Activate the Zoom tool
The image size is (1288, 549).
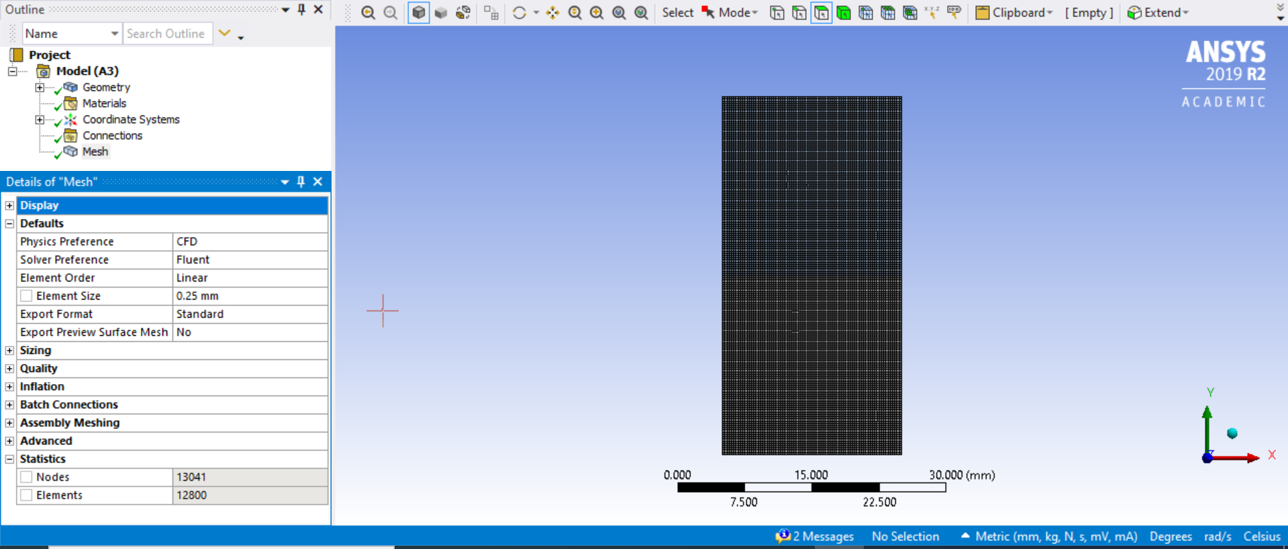575,13
